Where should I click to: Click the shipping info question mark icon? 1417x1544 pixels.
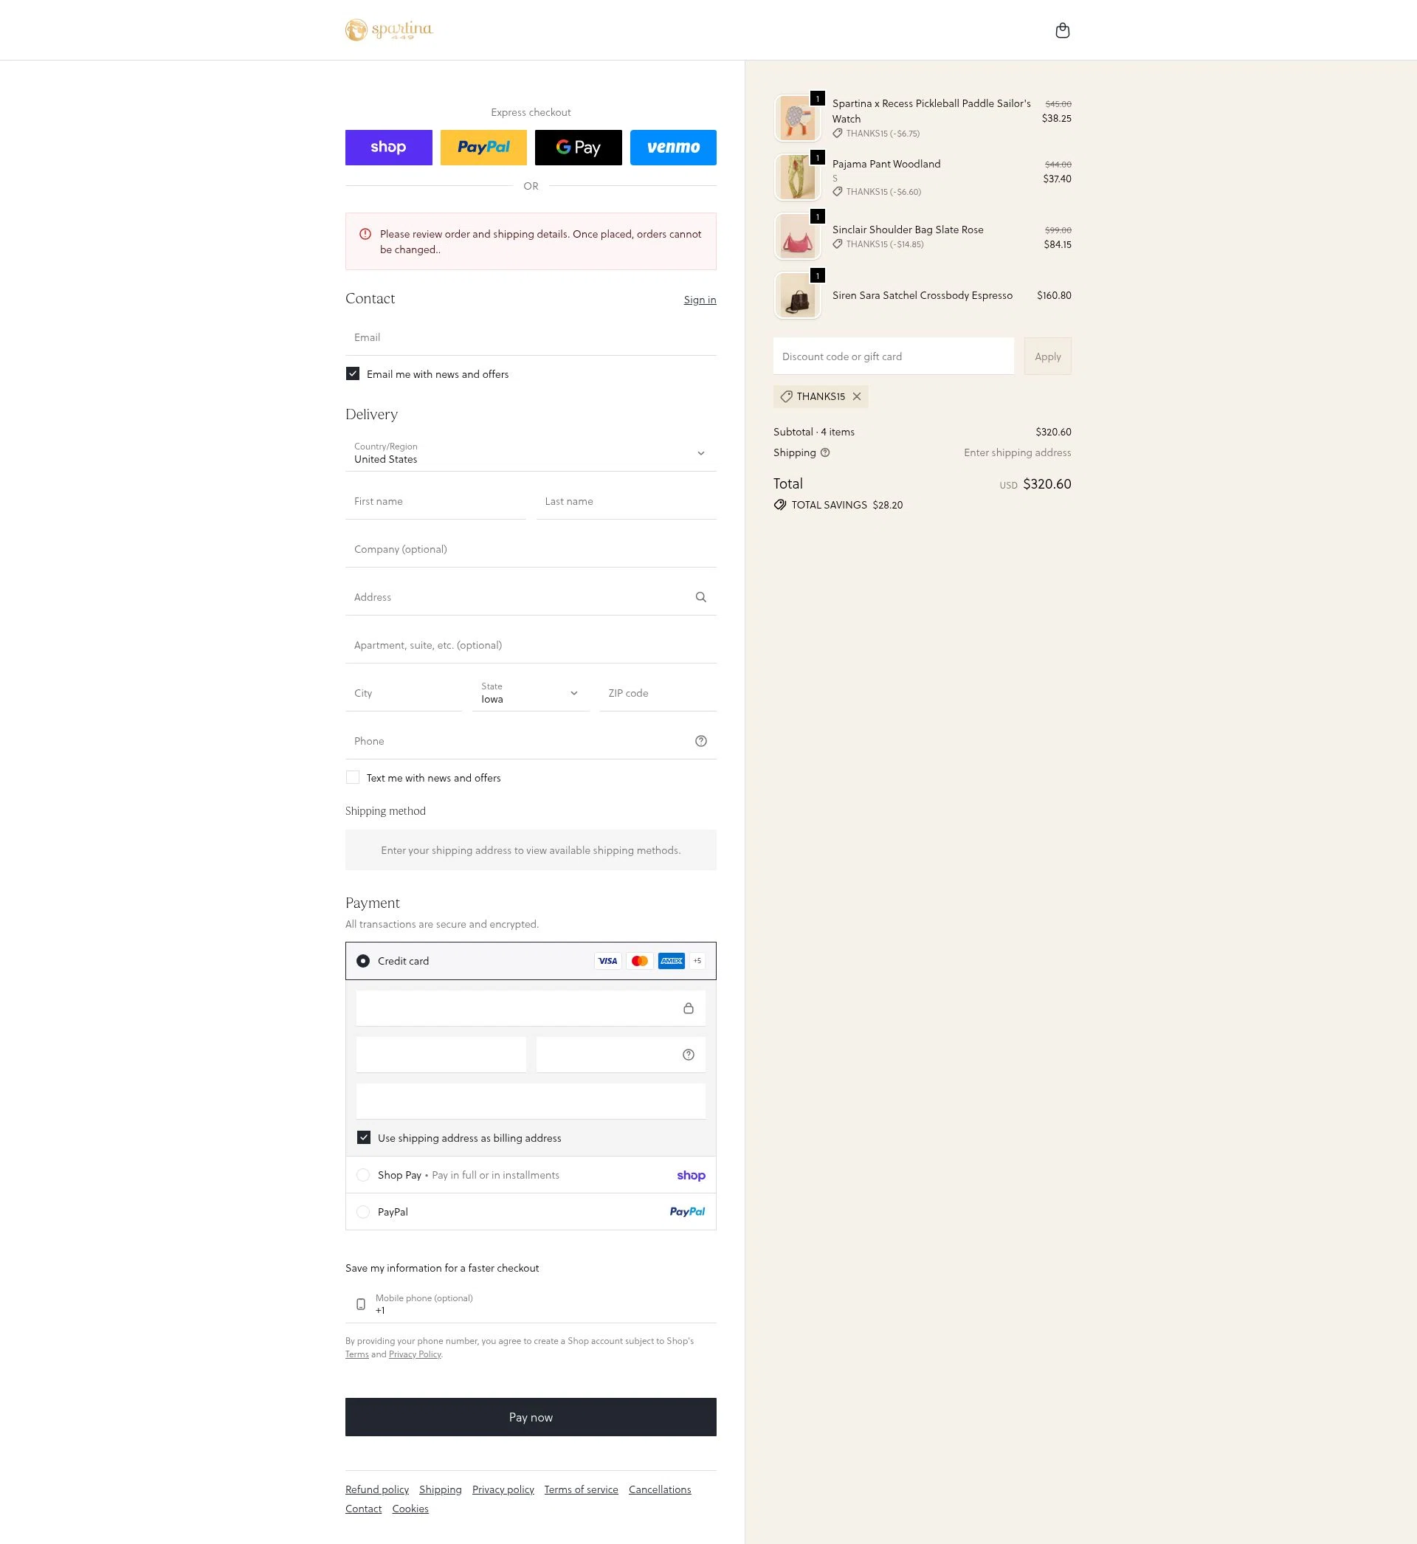(x=825, y=452)
